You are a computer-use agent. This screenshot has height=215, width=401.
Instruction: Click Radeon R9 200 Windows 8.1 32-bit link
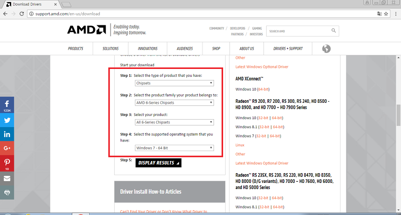264,127
